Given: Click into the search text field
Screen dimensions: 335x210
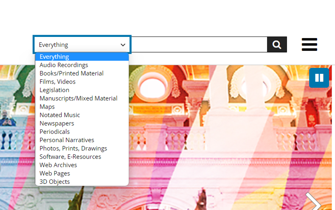Looking at the screenshot, I should 199,45.
